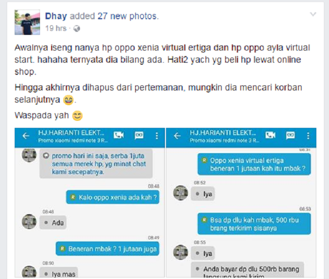
Task: Open three-dot menu in right chat header
Action: tap(308, 136)
